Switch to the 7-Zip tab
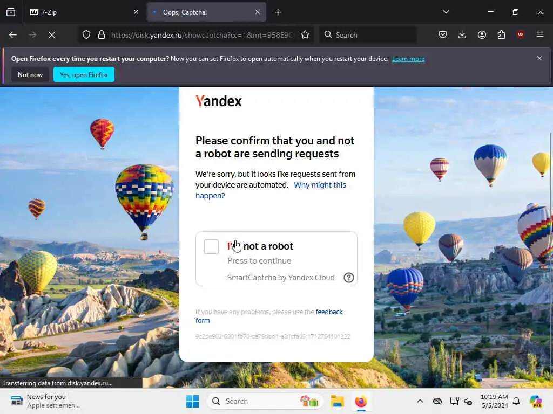The height and width of the screenshot is (414, 553). 83,12
